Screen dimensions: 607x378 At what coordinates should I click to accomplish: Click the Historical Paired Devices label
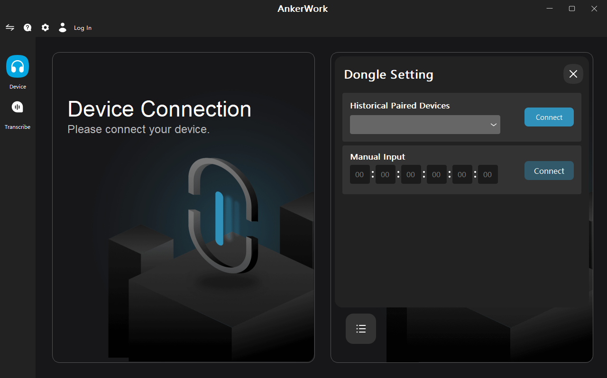pos(400,106)
